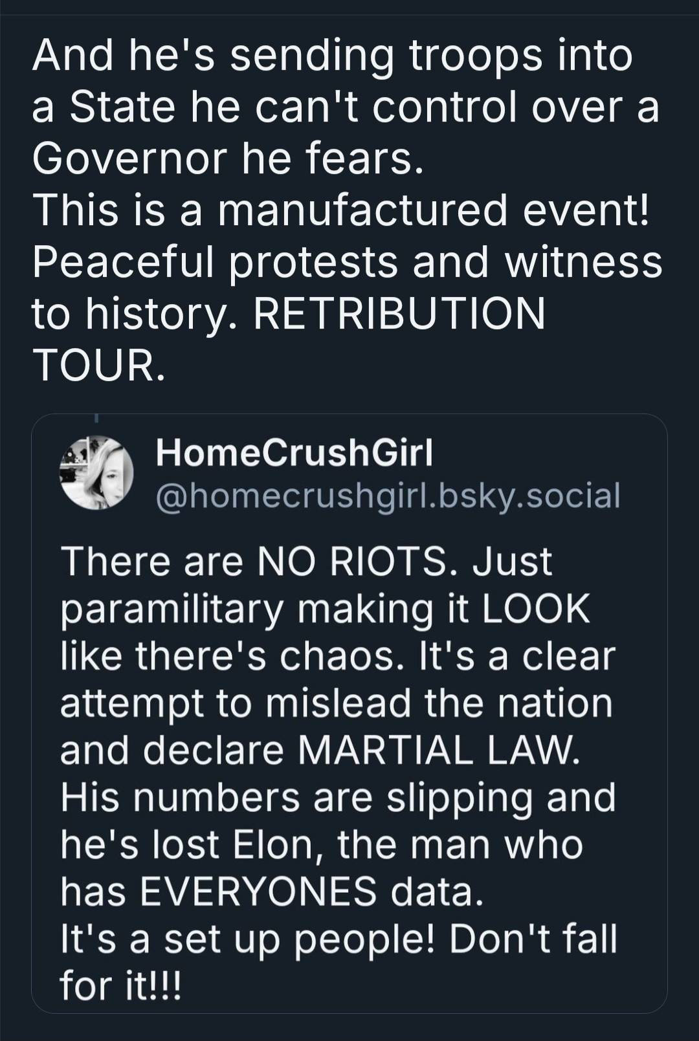The height and width of the screenshot is (1041, 699).
Task: Tap the 'Peaceful protests and witness' line
Action: (348, 263)
